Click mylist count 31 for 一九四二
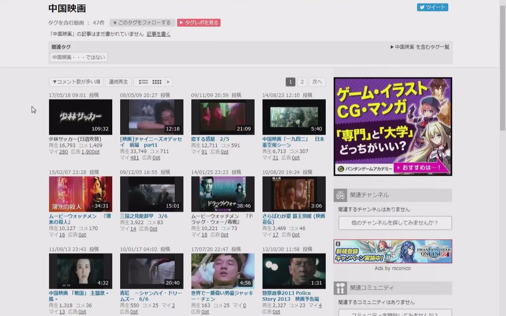The width and height of the screenshot is (506, 316). click(275, 158)
